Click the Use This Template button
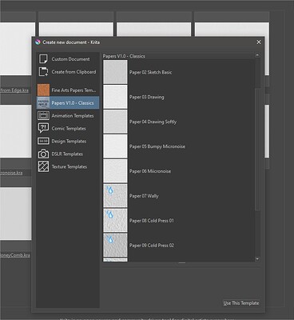 tap(241, 303)
